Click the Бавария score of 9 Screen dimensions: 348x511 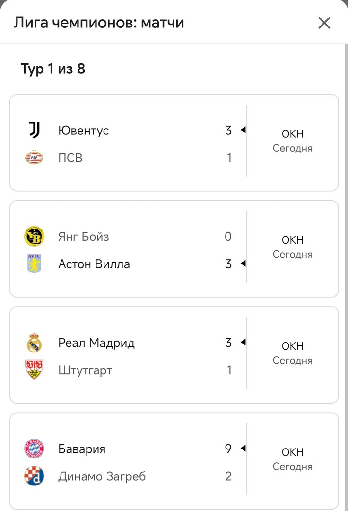(228, 449)
